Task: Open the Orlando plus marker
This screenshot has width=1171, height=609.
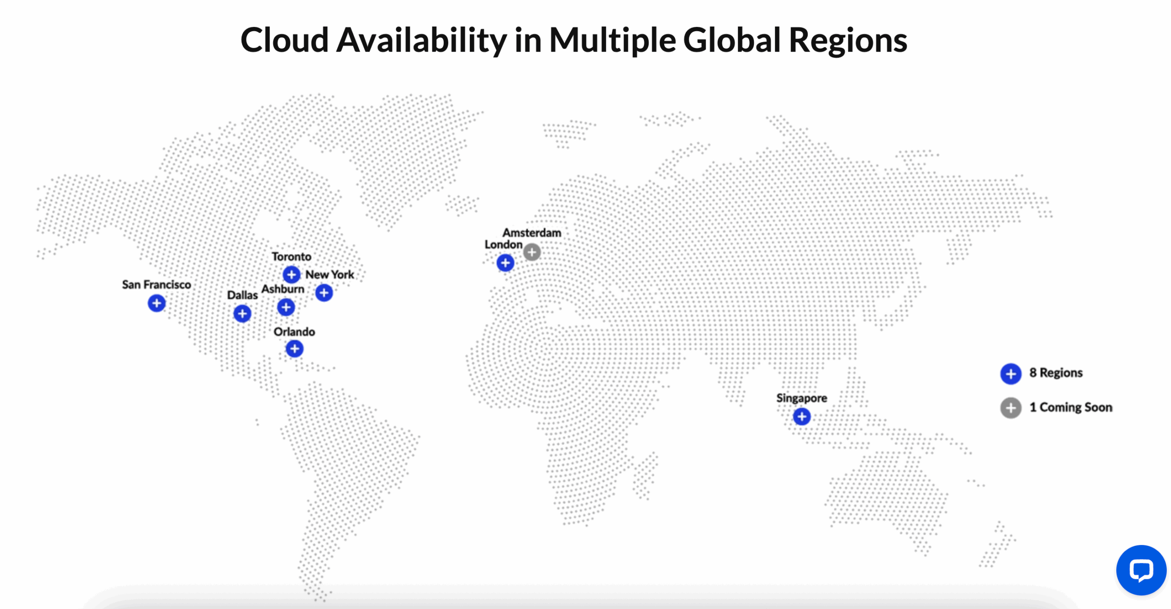Action: (x=295, y=349)
